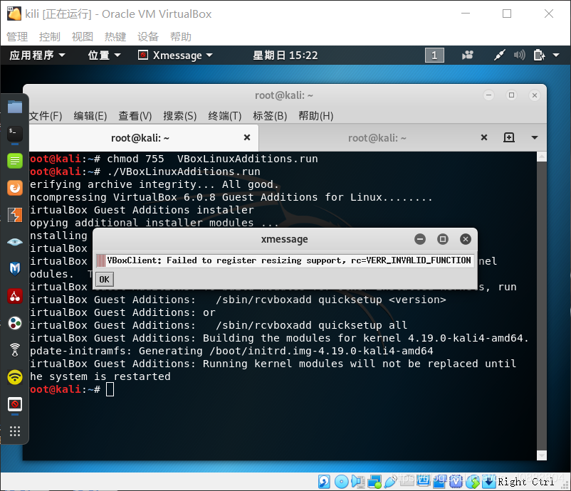Open the 热键 VirtualBox menu

(x=115, y=36)
